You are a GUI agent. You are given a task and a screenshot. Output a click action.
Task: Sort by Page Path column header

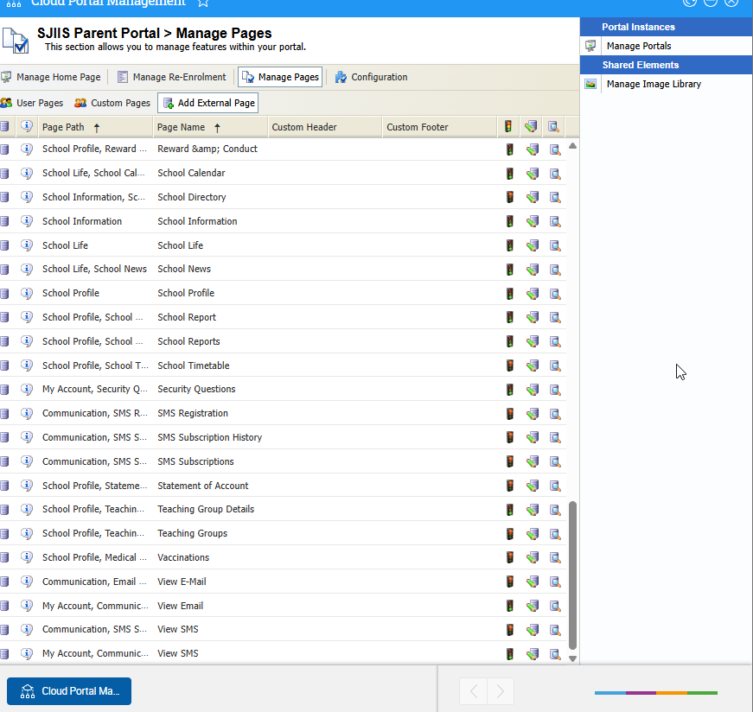64,127
